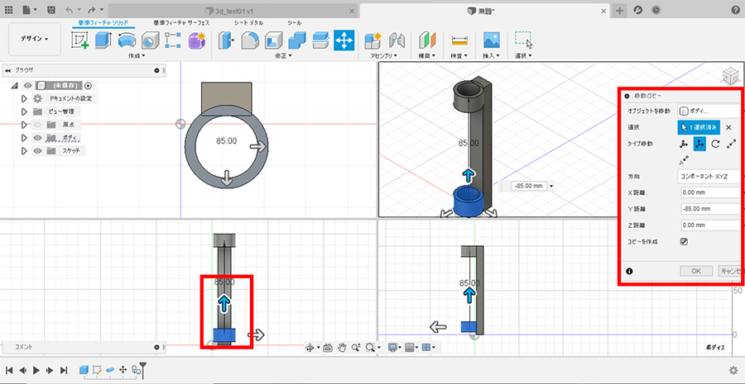Expand the ドキュメントの設定 tree node
This screenshot has width=745, height=384.
click(24, 98)
